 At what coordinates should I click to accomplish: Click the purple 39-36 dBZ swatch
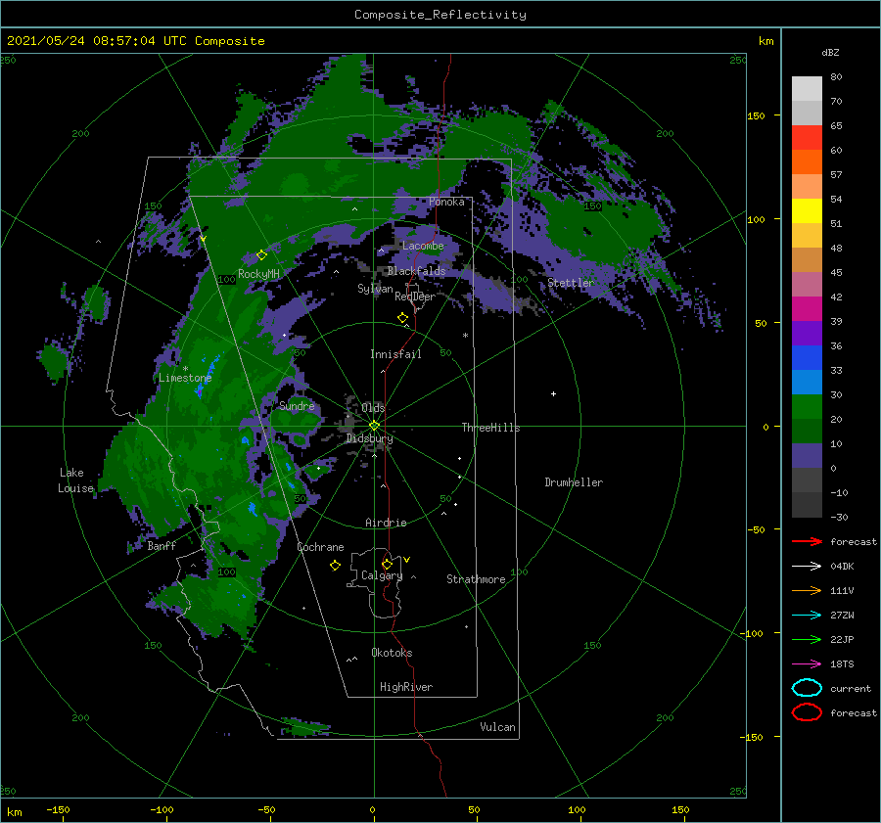pos(807,334)
